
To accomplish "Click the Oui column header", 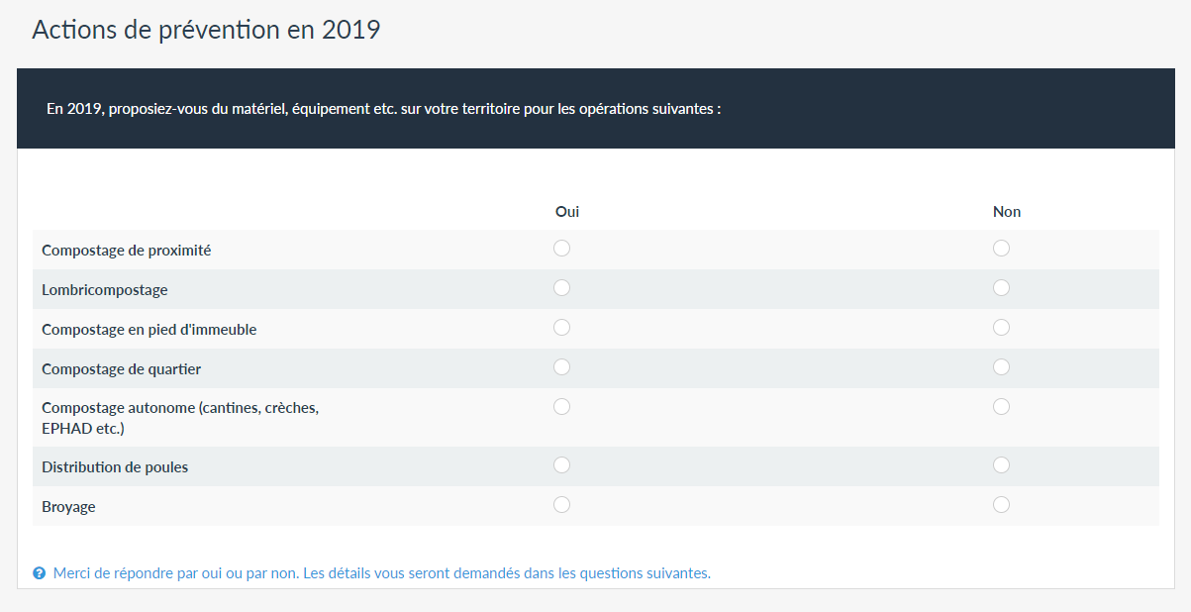I will click(x=567, y=212).
